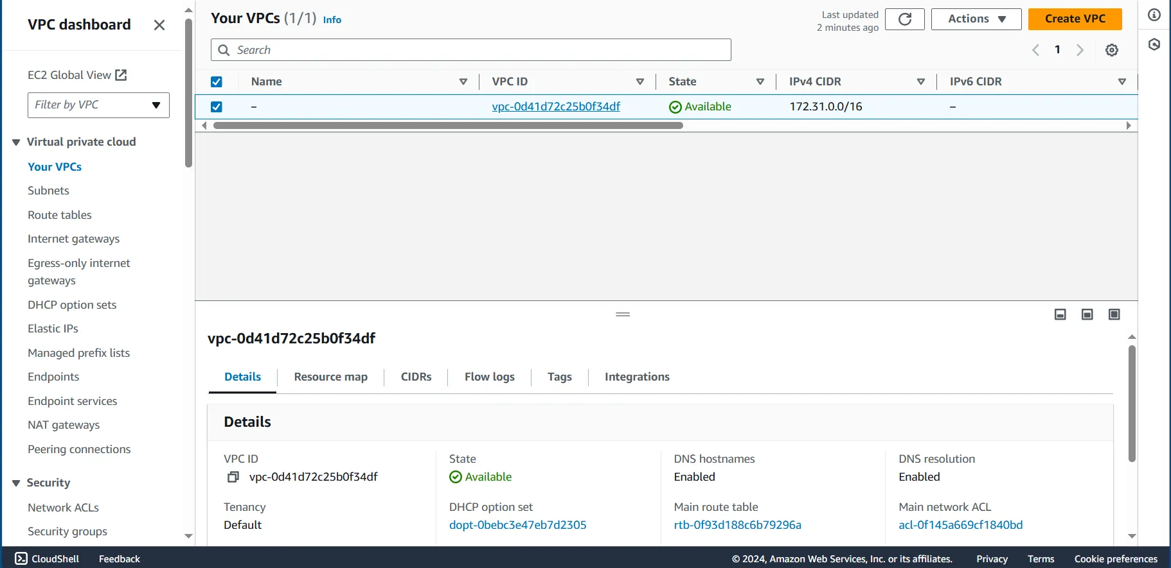The height and width of the screenshot is (568, 1171).
Task: Switch to the Tags tab
Action: coord(559,377)
